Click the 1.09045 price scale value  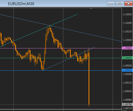point(128,91)
